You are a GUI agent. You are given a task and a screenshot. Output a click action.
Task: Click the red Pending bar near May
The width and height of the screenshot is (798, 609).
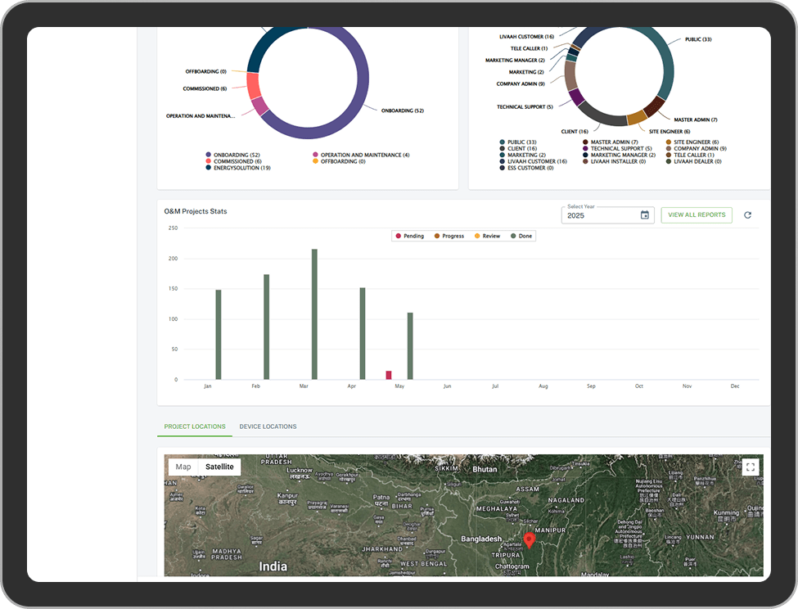[x=389, y=375]
